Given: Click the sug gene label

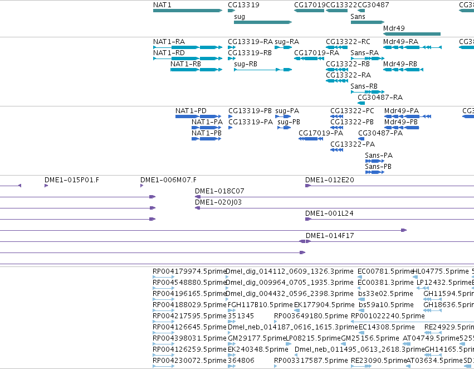Looking at the screenshot, I should click(240, 17).
